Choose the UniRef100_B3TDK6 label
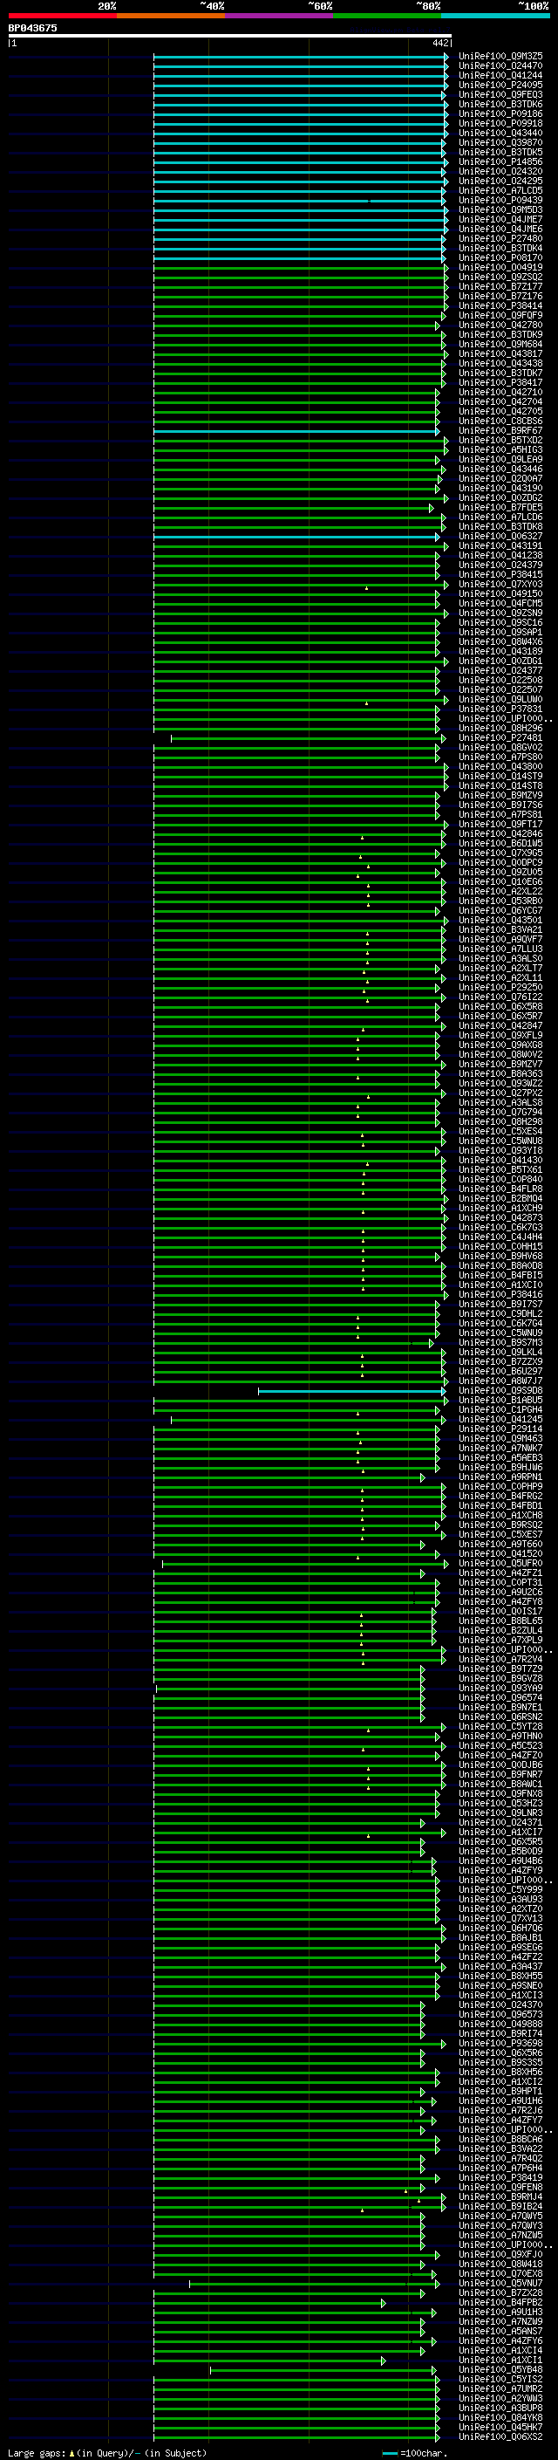This screenshot has width=558, height=2460. [500, 104]
